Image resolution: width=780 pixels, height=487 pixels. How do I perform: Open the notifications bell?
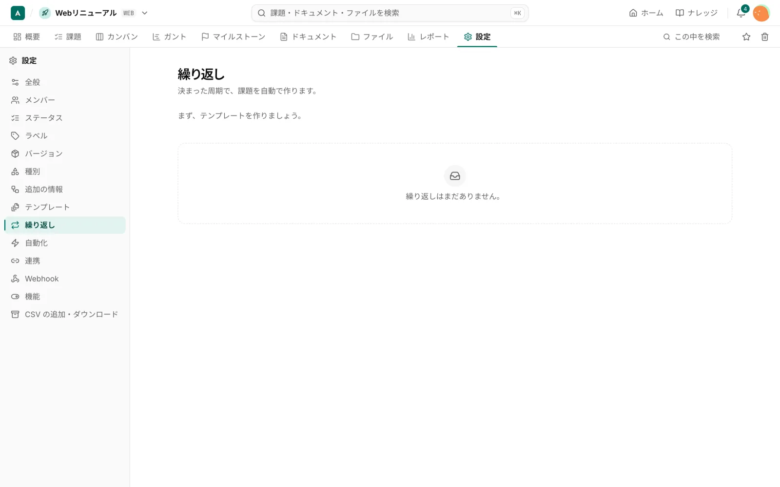(x=741, y=13)
